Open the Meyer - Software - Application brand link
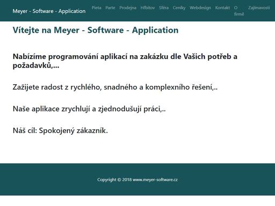This screenshot has height=206, width=275. coord(49,11)
